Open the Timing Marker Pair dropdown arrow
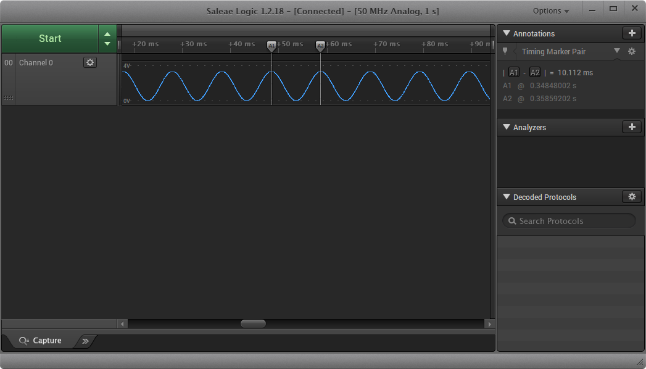The image size is (646, 369). click(616, 51)
